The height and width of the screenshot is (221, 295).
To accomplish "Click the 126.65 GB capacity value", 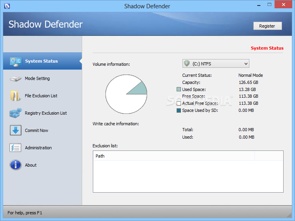I will (249, 82).
